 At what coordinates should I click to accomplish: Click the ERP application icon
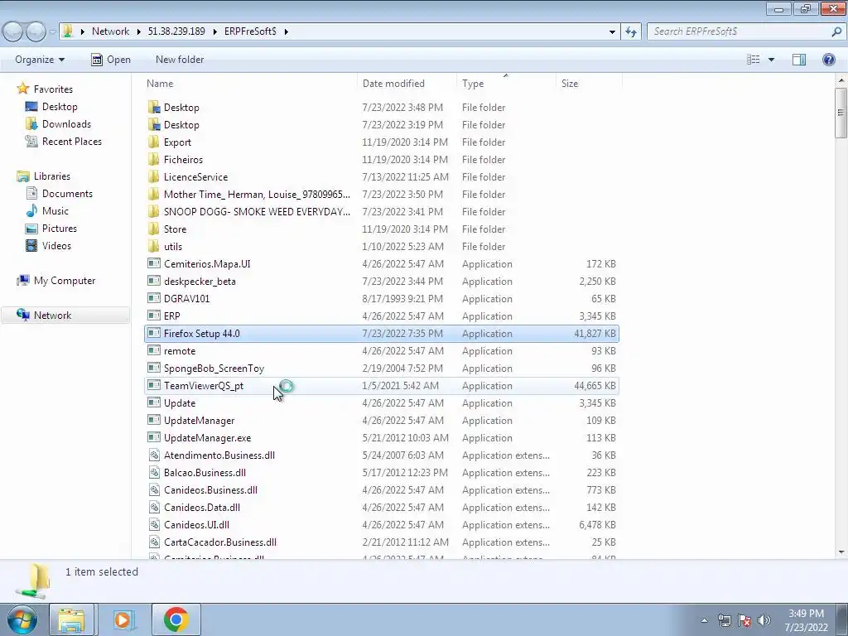pos(154,316)
